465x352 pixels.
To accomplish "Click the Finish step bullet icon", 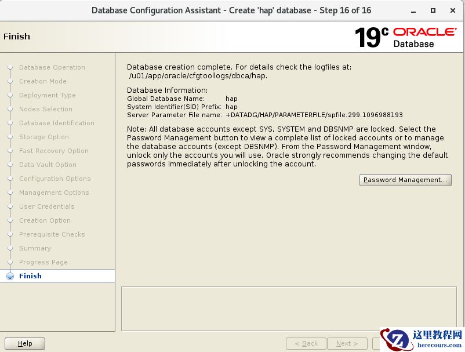I will [x=10, y=277].
